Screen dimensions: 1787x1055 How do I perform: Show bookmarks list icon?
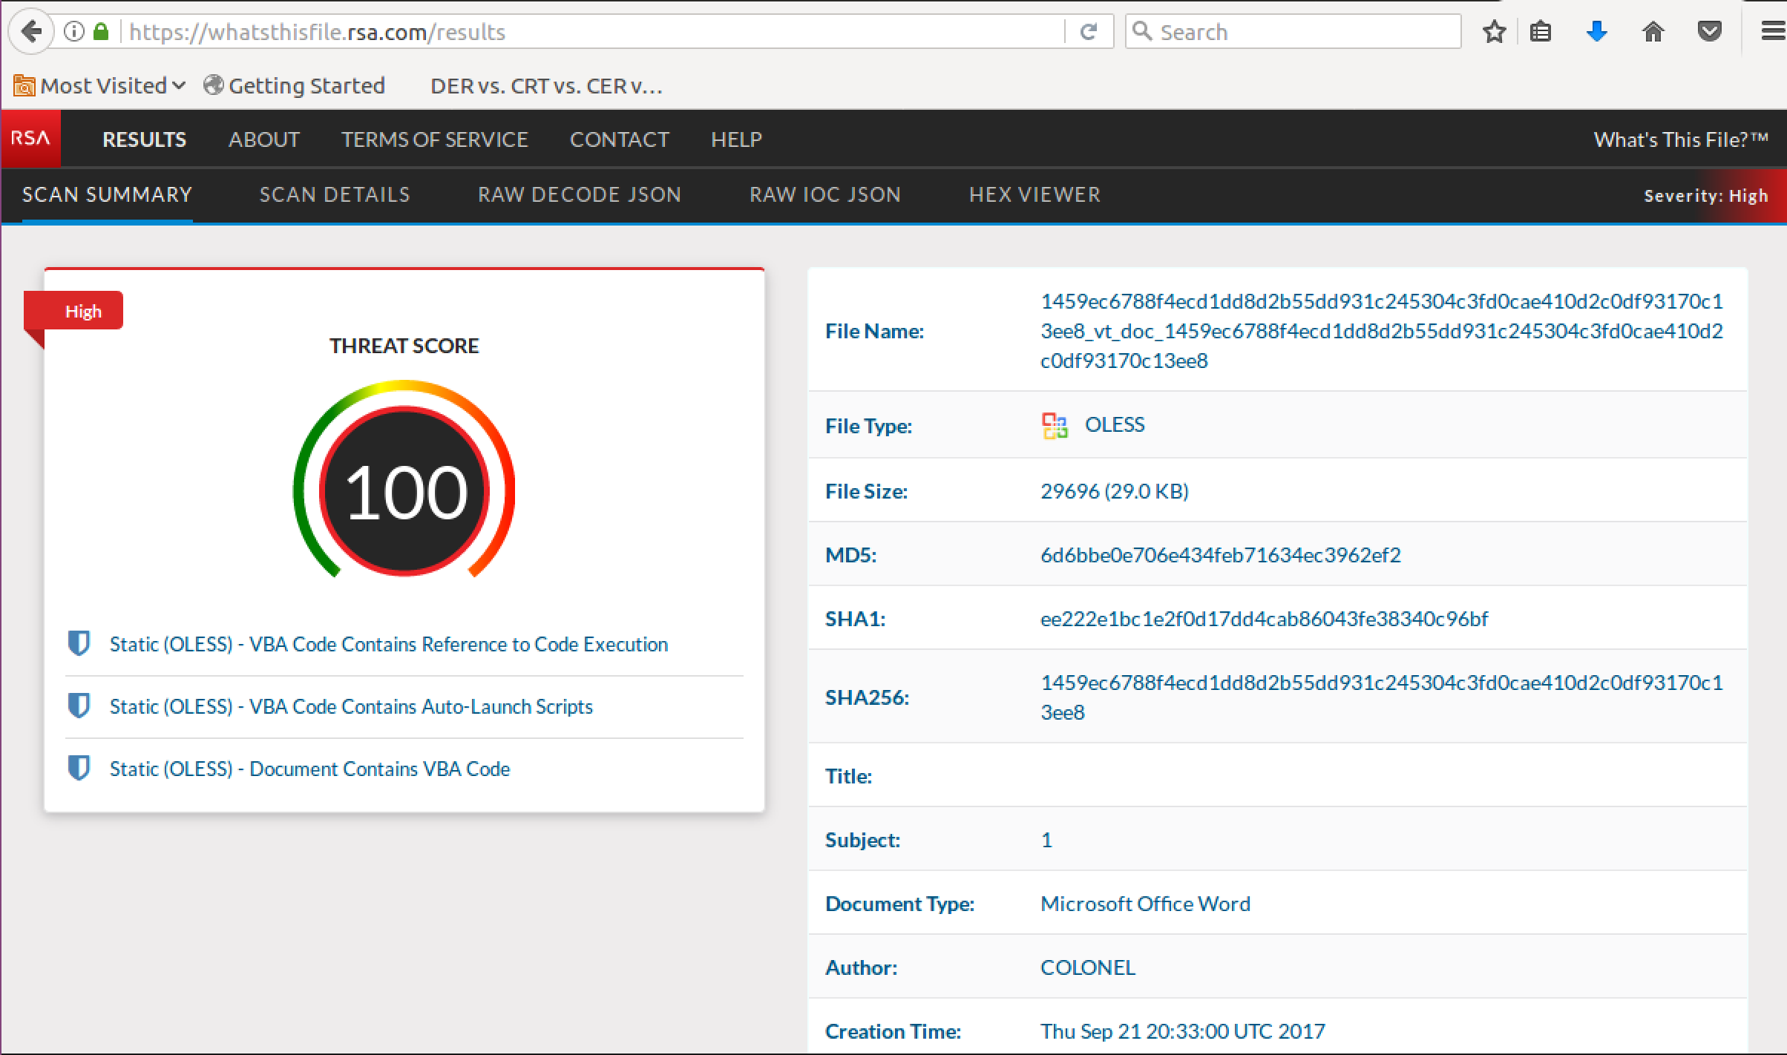(1541, 32)
